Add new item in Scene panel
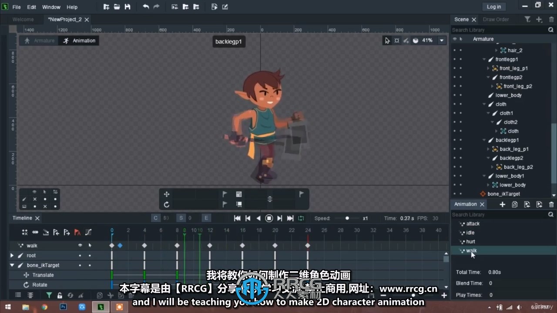Screen dimensions: 557x313 (539, 19)
